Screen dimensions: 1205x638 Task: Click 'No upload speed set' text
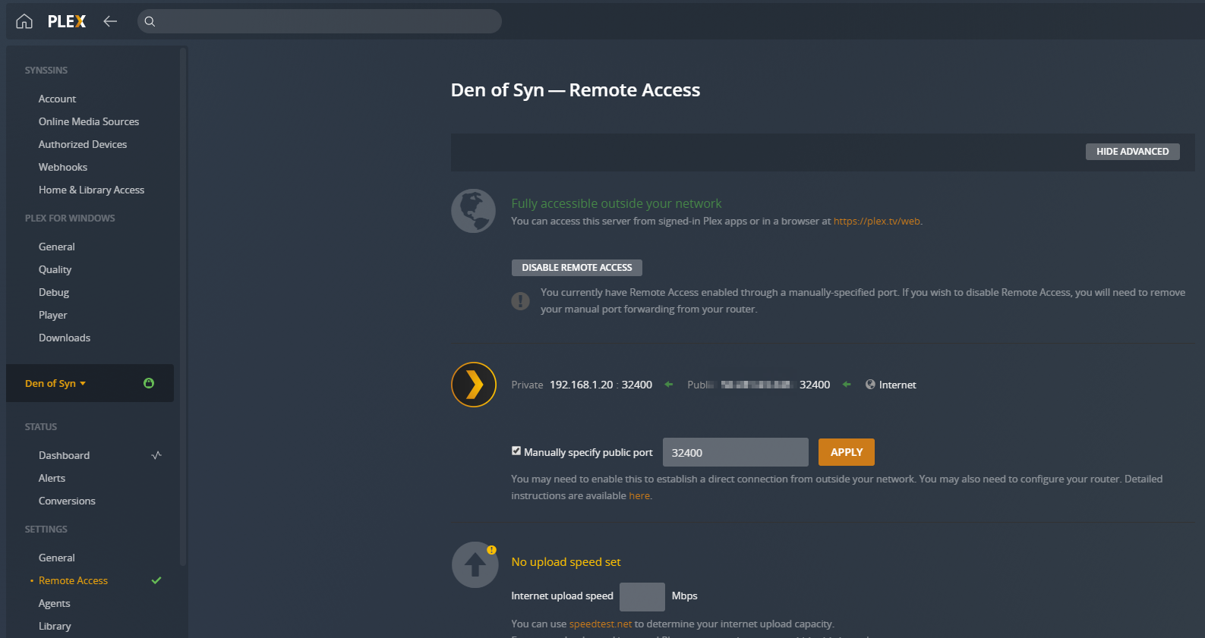point(566,562)
